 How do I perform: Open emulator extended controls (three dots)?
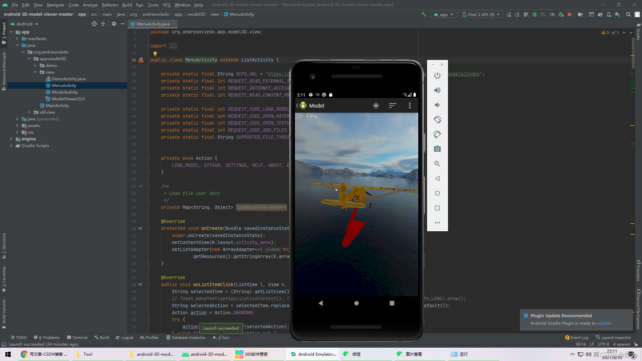[437, 223]
